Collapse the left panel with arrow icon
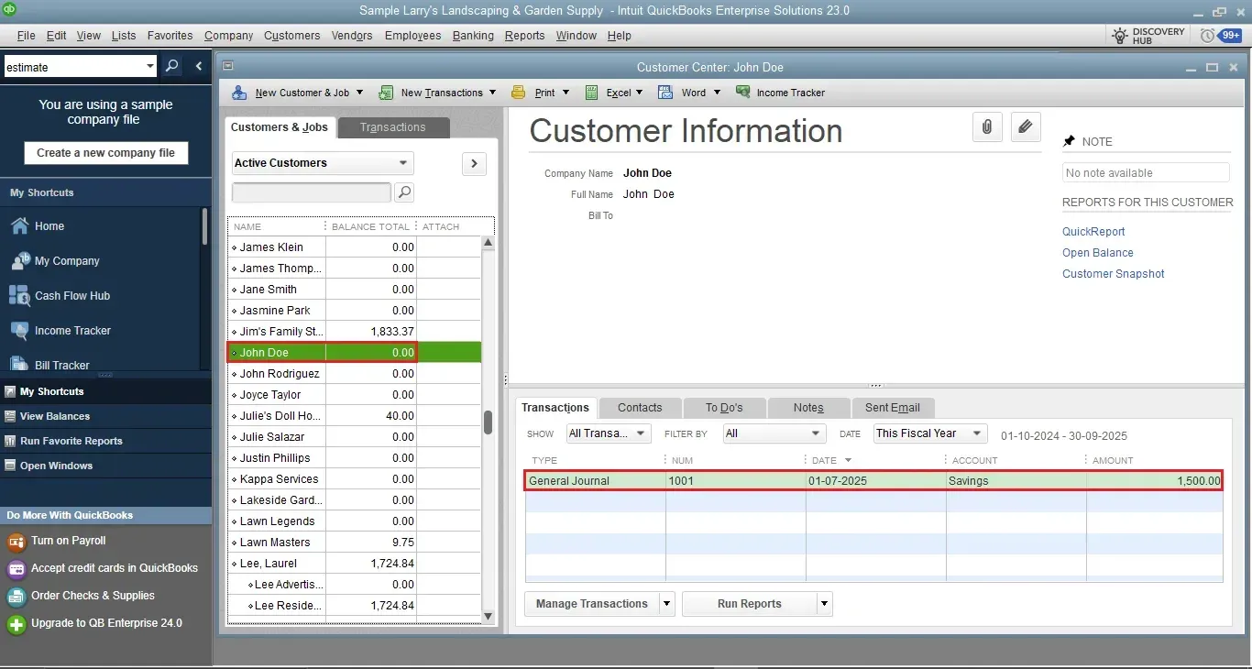 point(199,66)
